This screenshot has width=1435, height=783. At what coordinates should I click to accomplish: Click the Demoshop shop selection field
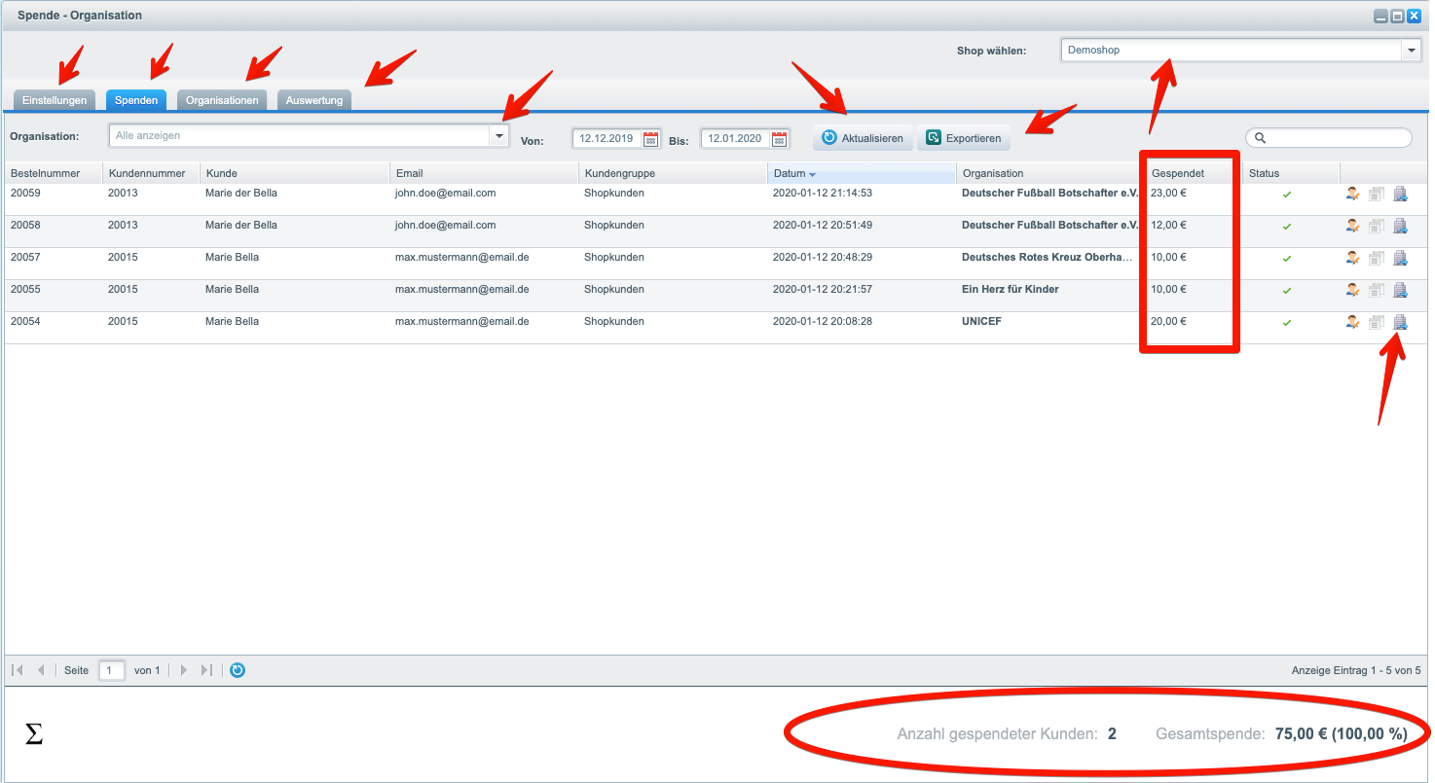pyautogui.click(x=1232, y=50)
